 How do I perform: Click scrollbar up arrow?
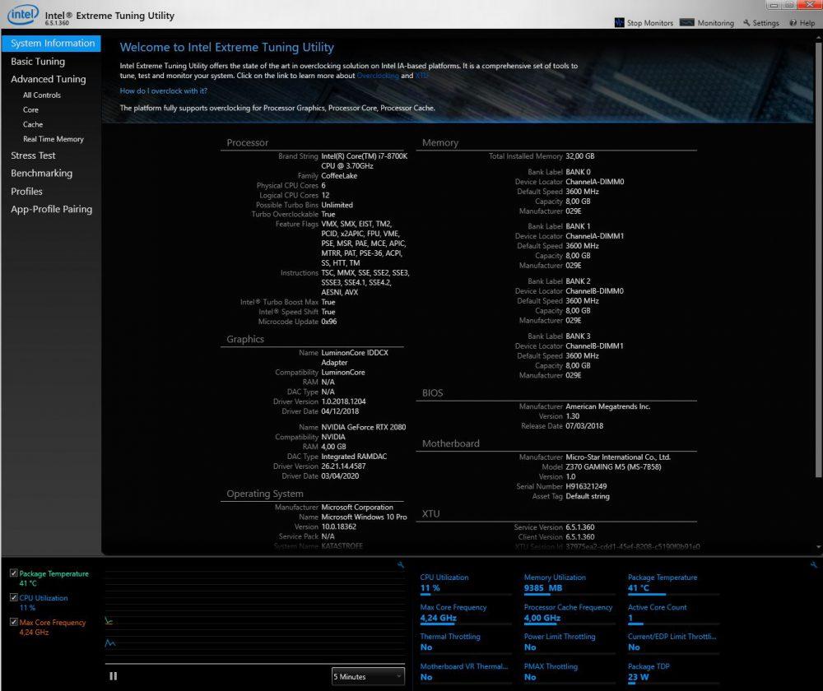[x=818, y=38]
